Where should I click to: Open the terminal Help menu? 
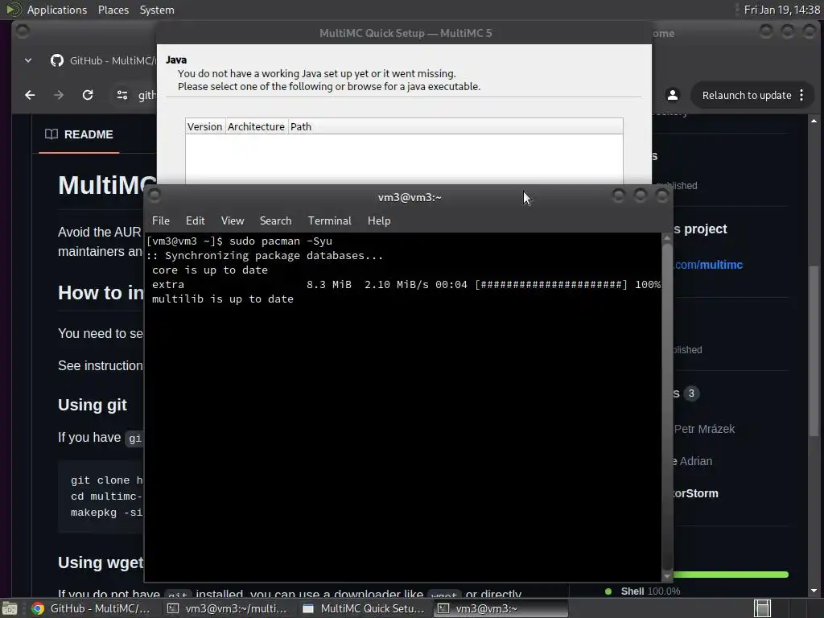[379, 220]
